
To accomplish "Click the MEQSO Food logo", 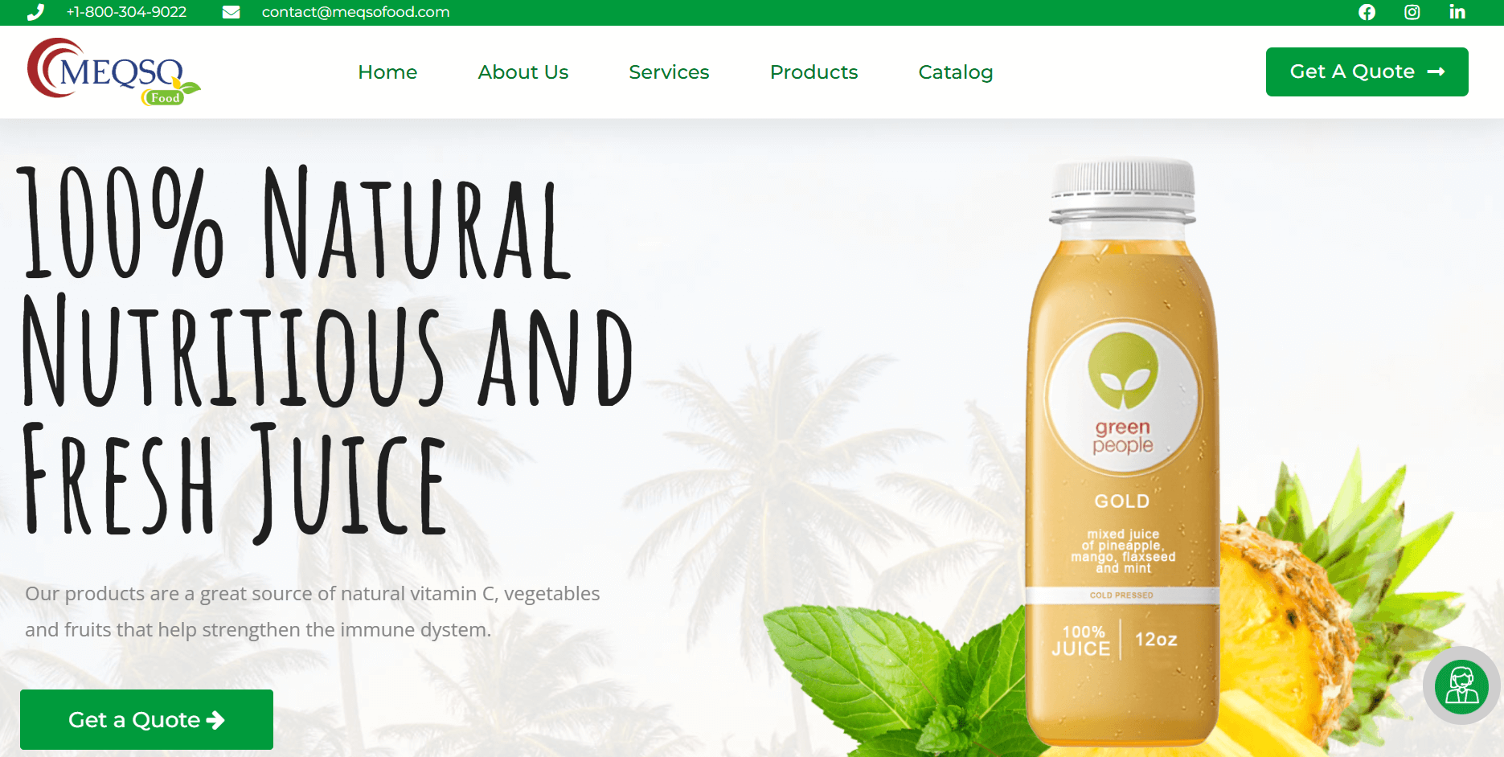I will tap(113, 72).
